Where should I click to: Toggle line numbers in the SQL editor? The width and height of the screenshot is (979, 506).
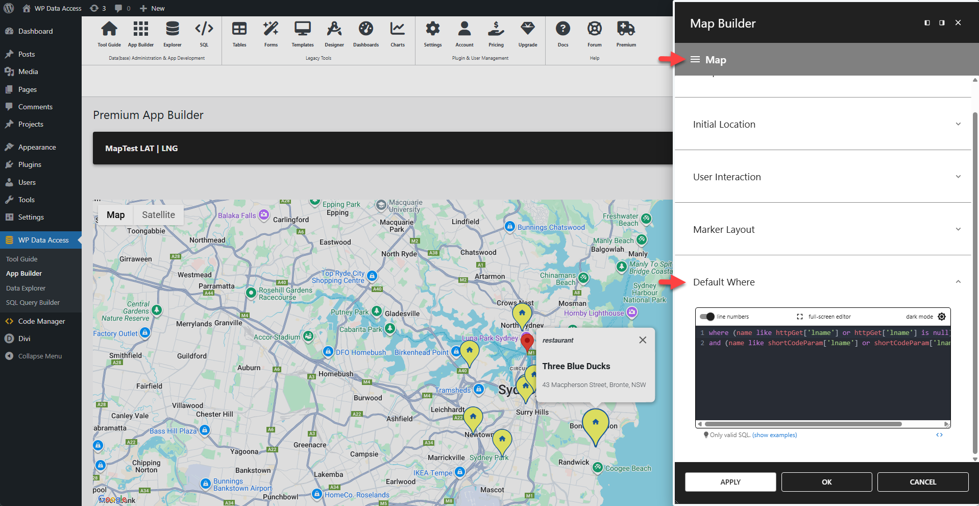[707, 317]
